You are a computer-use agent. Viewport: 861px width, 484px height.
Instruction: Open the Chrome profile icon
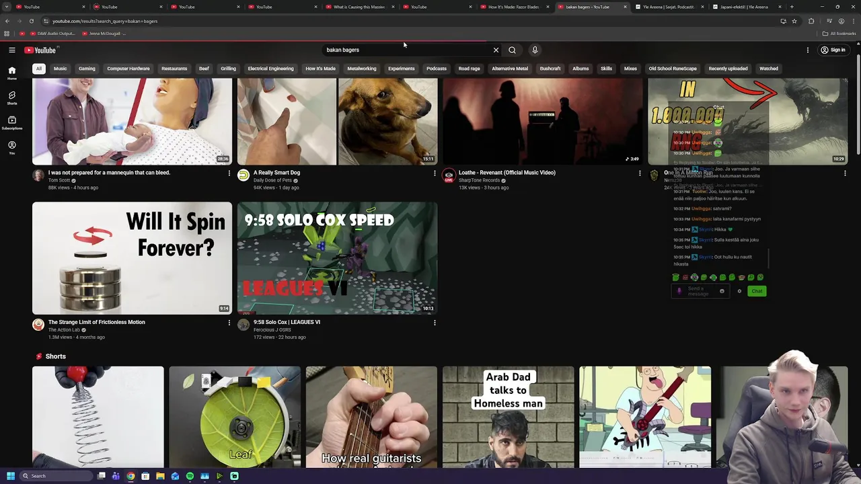841,21
